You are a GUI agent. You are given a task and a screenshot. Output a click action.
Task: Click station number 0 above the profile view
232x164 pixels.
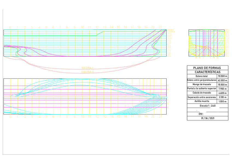[10, 28]
